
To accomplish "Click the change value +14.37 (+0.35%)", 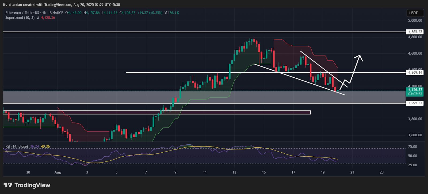I will point(150,13).
